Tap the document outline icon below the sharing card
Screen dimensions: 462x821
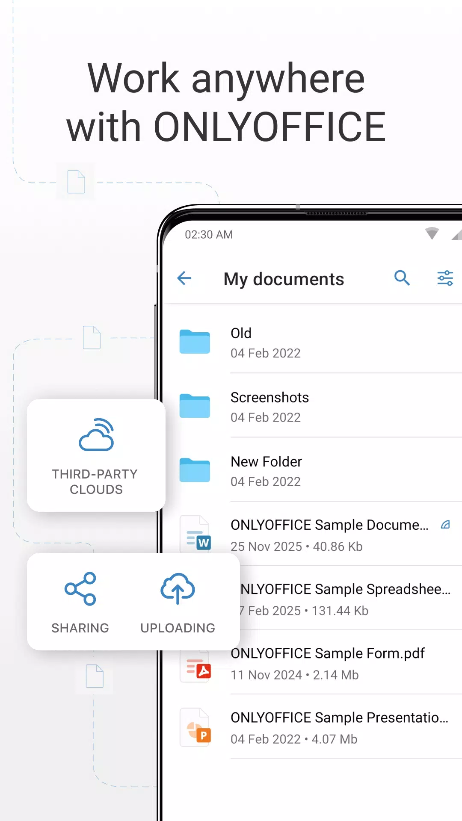click(x=95, y=676)
